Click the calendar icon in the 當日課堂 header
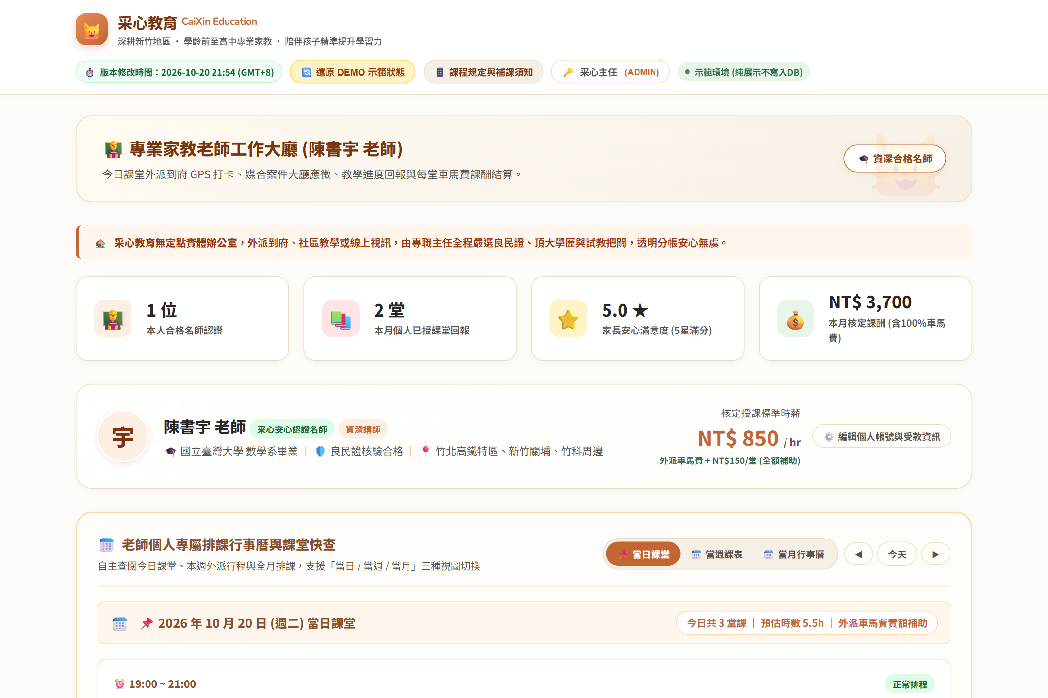This screenshot has height=698, width=1048. (x=120, y=623)
